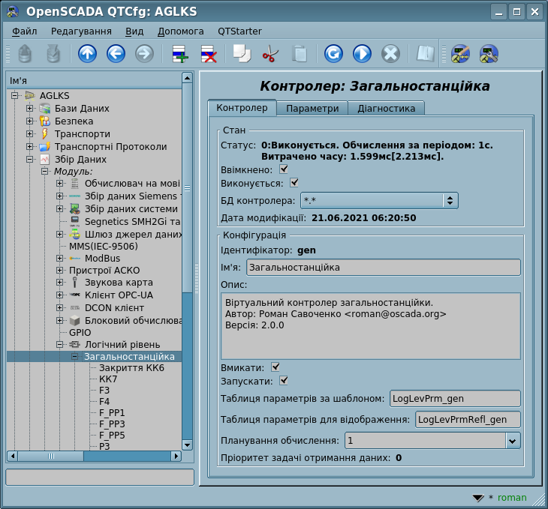The width and height of the screenshot is (548, 509).
Task: Delete item with the red X list icon
Action: click(209, 54)
